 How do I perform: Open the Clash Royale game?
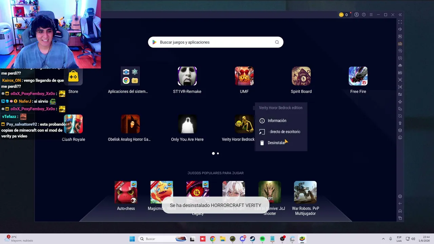[x=73, y=124]
